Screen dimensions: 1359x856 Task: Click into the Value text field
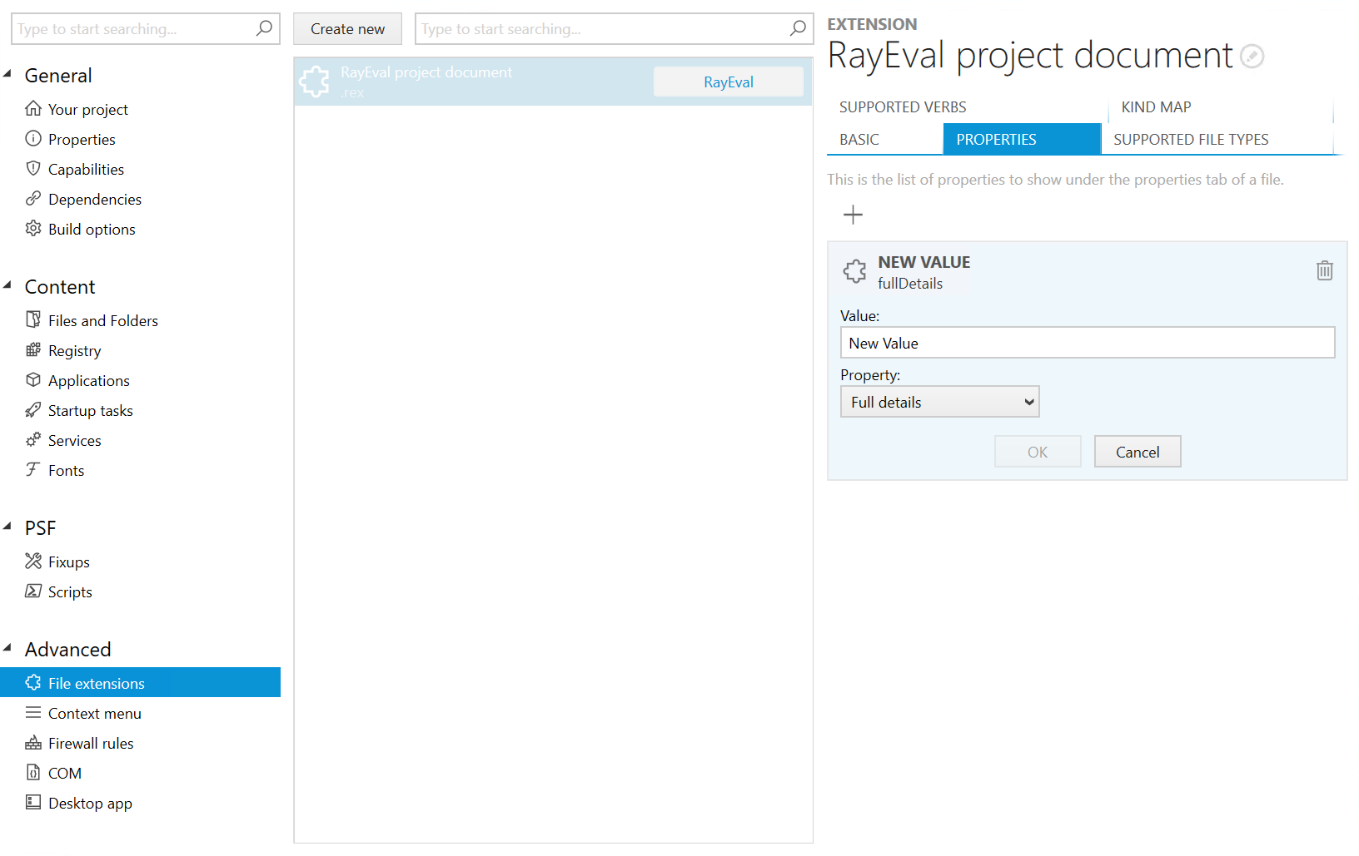point(1087,344)
